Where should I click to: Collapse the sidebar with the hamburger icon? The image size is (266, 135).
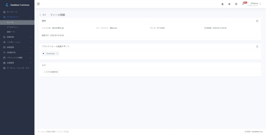[38, 4]
